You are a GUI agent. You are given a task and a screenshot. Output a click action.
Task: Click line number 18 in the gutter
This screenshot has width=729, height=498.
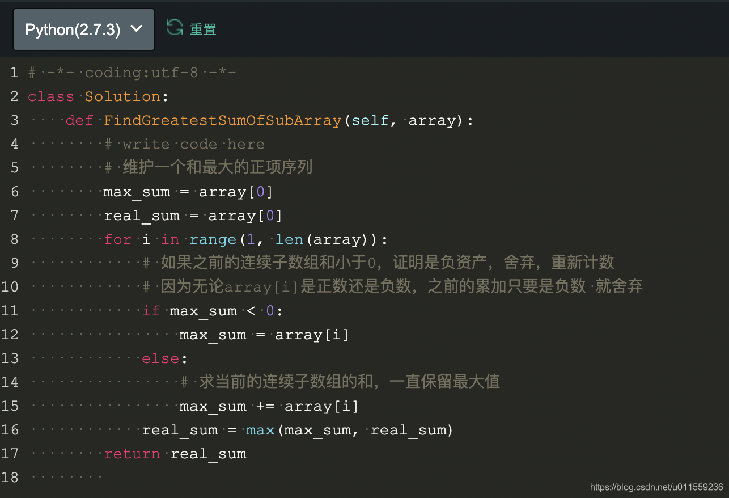[x=10, y=477]
